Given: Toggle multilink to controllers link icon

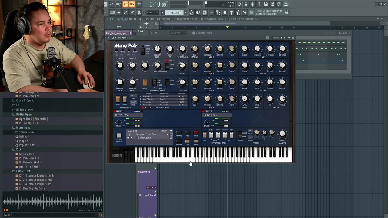Looking at the screenshot, I should coord(132,12).
